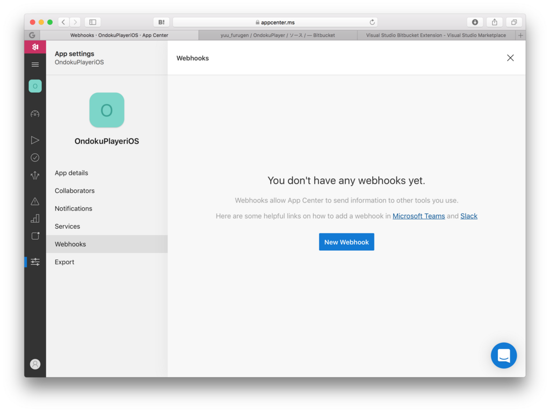Open Services settings
Viewport: 550px width, 412px height.
click(x=107, y=226)
